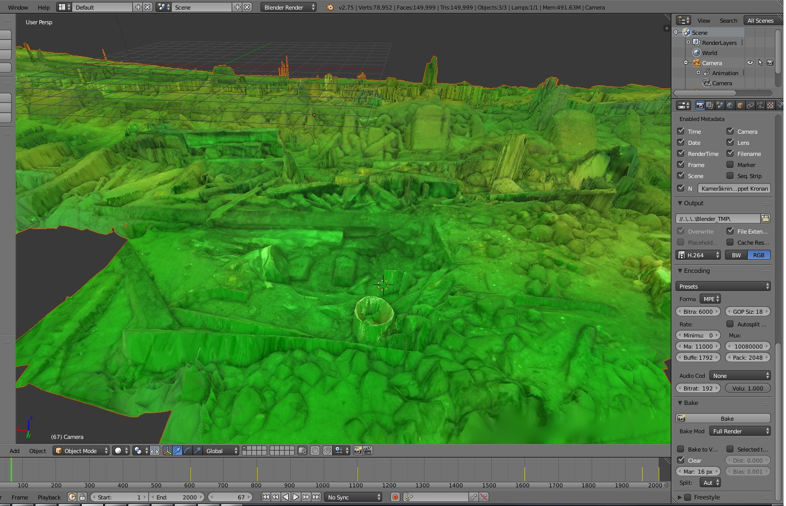Open the Full Render bake mode dropdown

tap(740, 431)
